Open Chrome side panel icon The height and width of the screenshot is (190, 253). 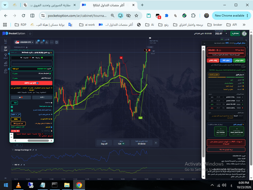coord(32,16)
